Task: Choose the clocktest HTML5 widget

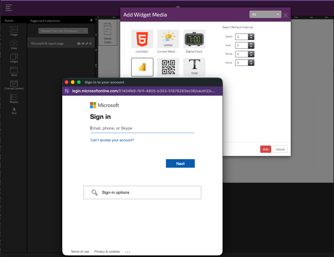Action: point(142,39)
